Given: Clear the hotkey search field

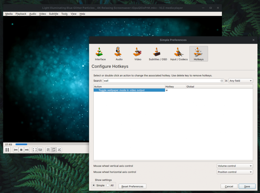Looking at the screenshot, I should (x=221, y=81).
